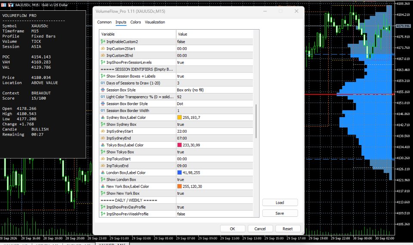This screenshot has width=413, height=245.
Task: Click the London Box/Label Color type icon
Action: [x=103, y=172]
